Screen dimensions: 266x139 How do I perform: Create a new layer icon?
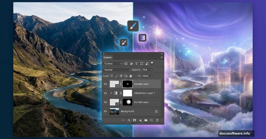(x=151, y=120)
